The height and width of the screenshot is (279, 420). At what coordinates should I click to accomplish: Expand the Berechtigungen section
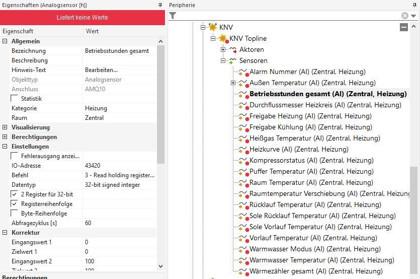(5, 137)
